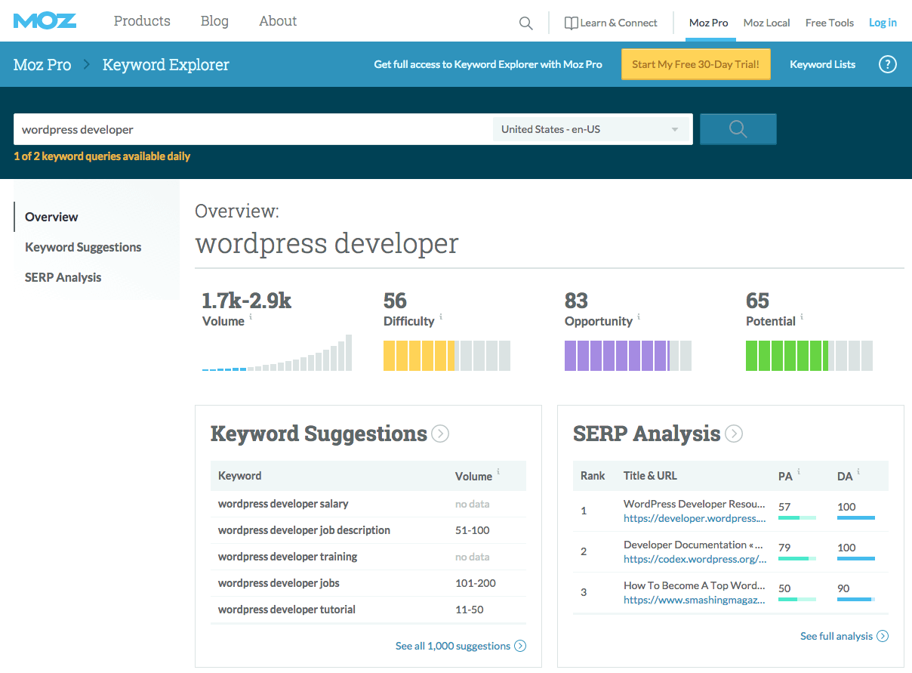
Task: Click info icon beside Difficulty score
Action: pos(441,317)
